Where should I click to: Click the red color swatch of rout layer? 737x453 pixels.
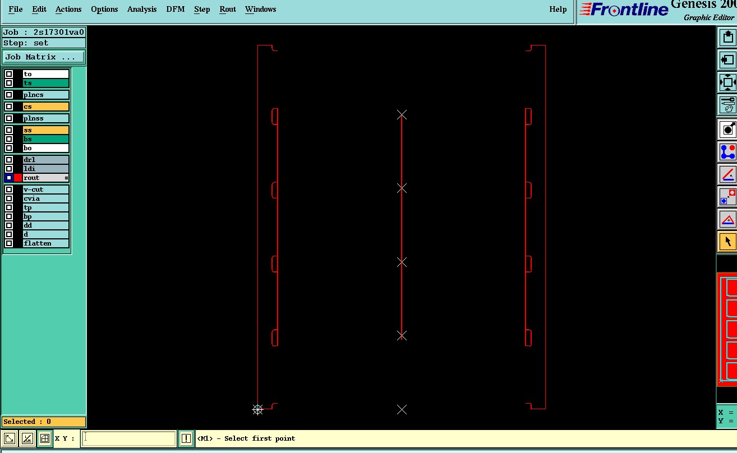pyautogui.click(x=18, y=178)
